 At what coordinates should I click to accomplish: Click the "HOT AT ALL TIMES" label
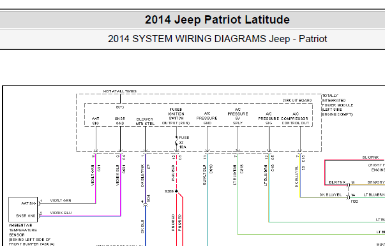[x=120, y=91]
